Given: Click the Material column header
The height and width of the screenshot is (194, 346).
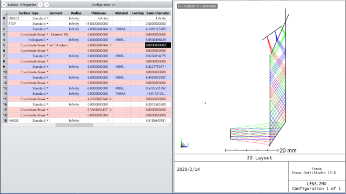Looking at the screenshot, I should click(122, 13).
